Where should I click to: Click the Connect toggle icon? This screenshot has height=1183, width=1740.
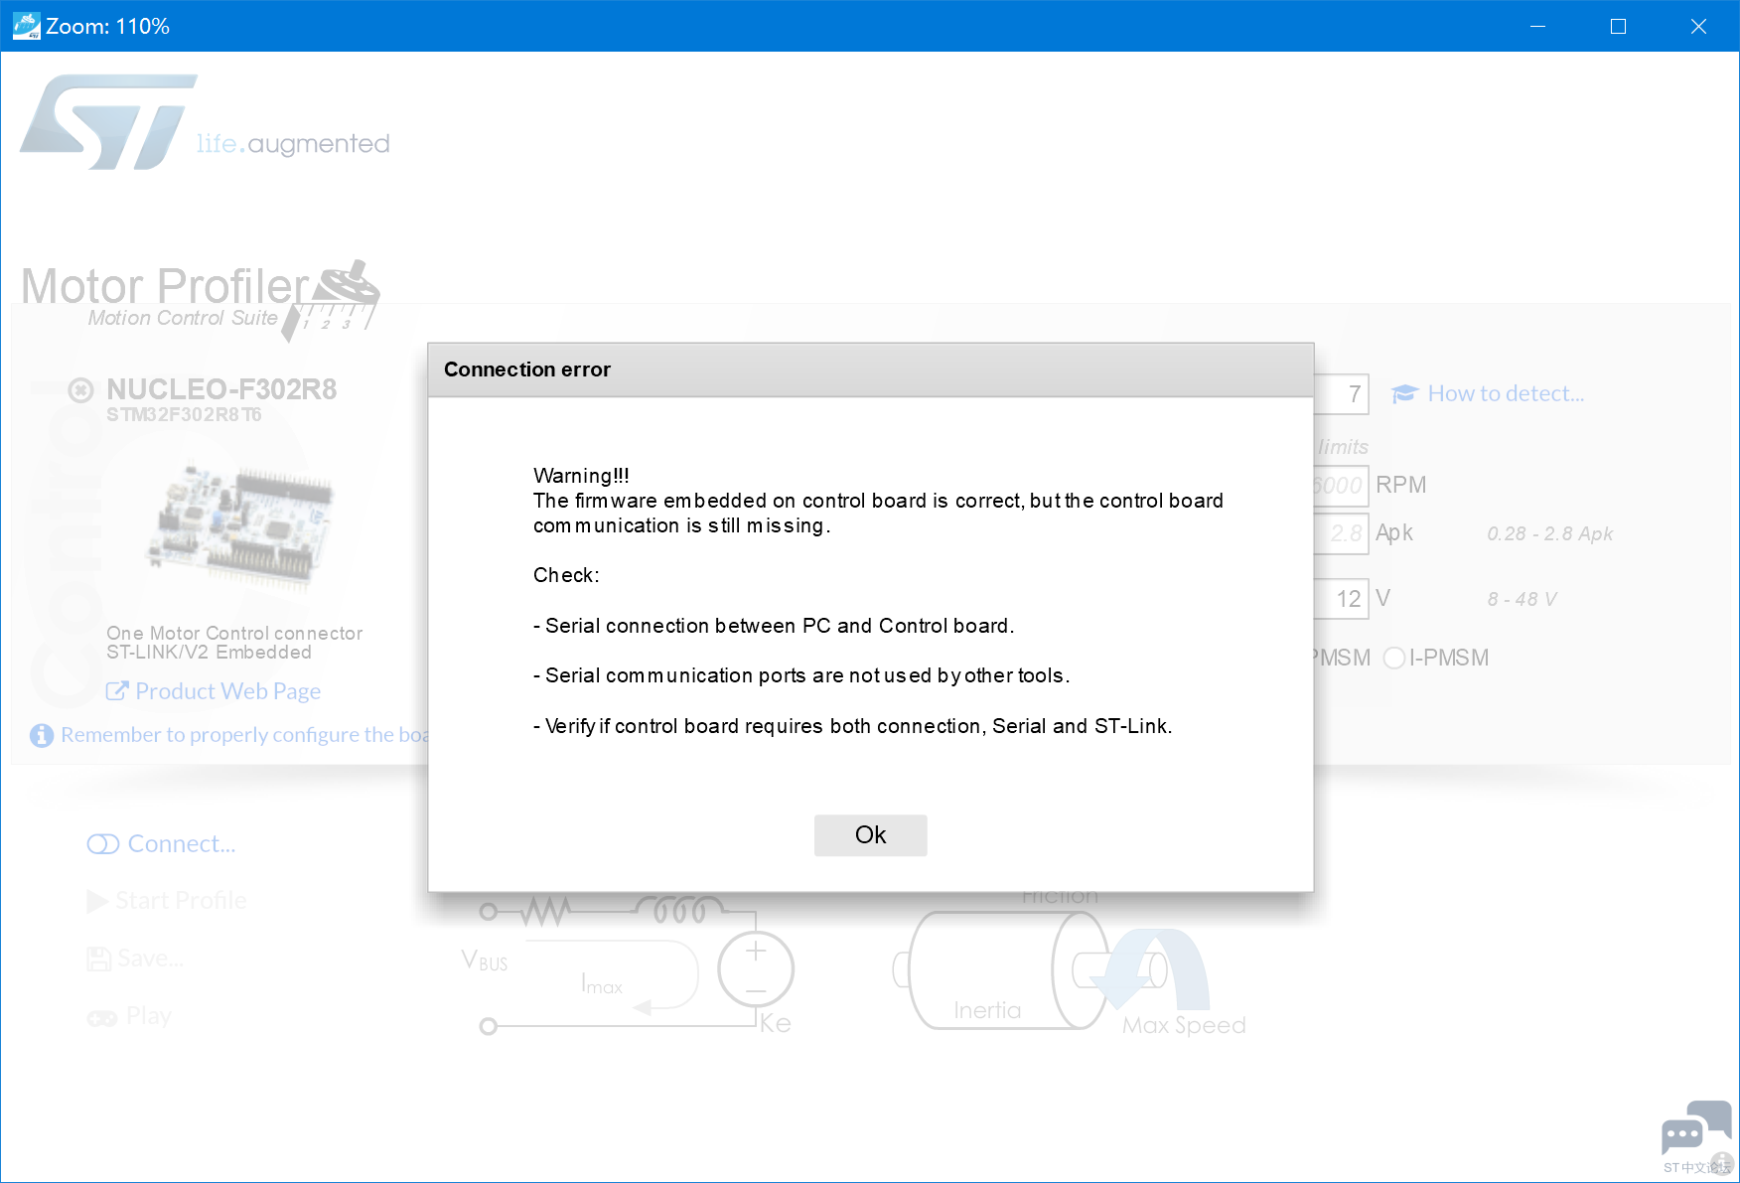point(103,844)
